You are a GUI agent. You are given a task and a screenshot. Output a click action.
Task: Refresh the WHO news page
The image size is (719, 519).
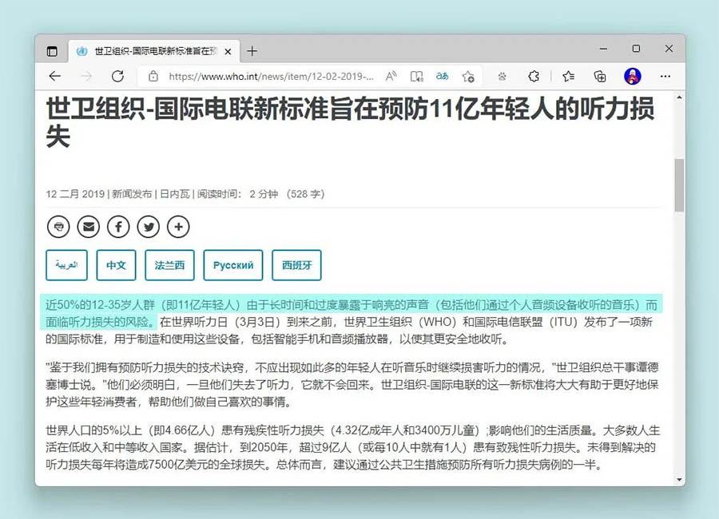point(118,76)
